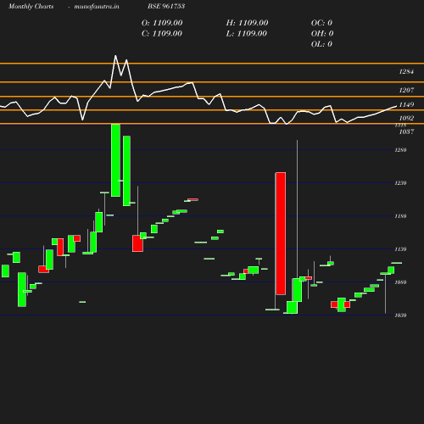Viewport: 424px width, 424px height.
Task: Click the open value 'O: 1109.00'
Action: [162, 23]
